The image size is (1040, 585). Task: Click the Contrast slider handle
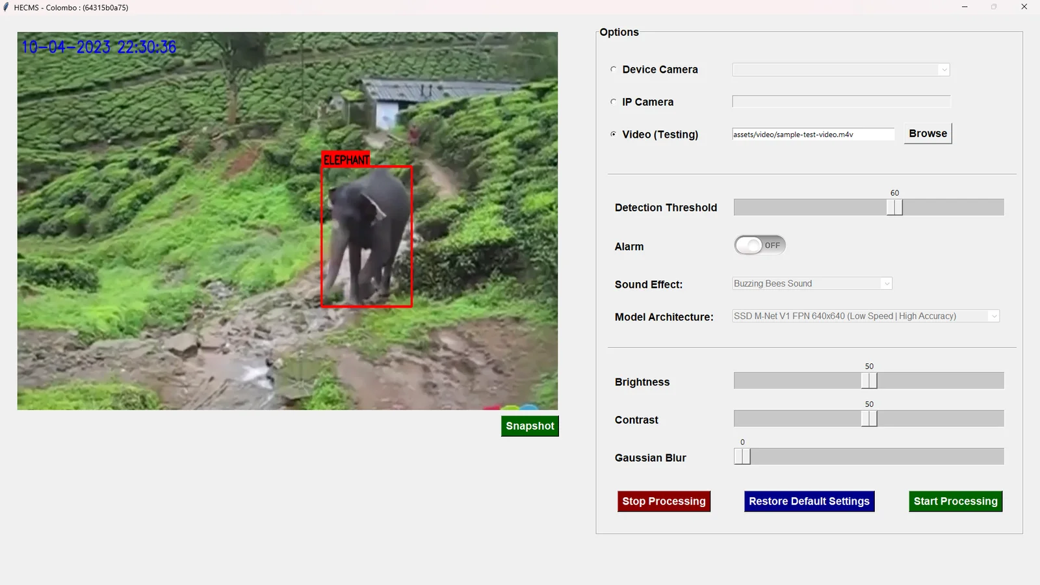pos(869,419)
